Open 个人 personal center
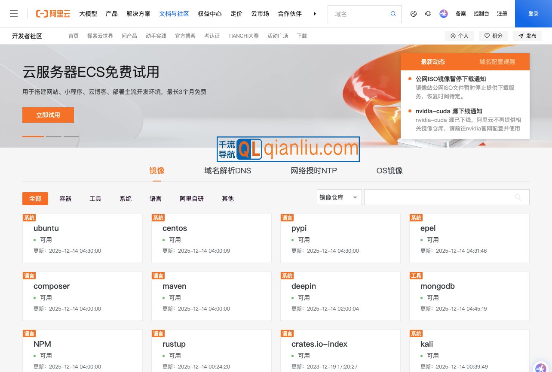The height and width of the screenshot is (372, 552). 459,36
